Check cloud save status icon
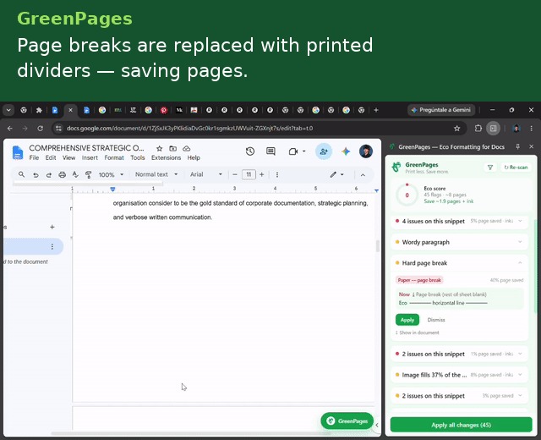The width and height of the screenshot is (541, 440). 186,149
